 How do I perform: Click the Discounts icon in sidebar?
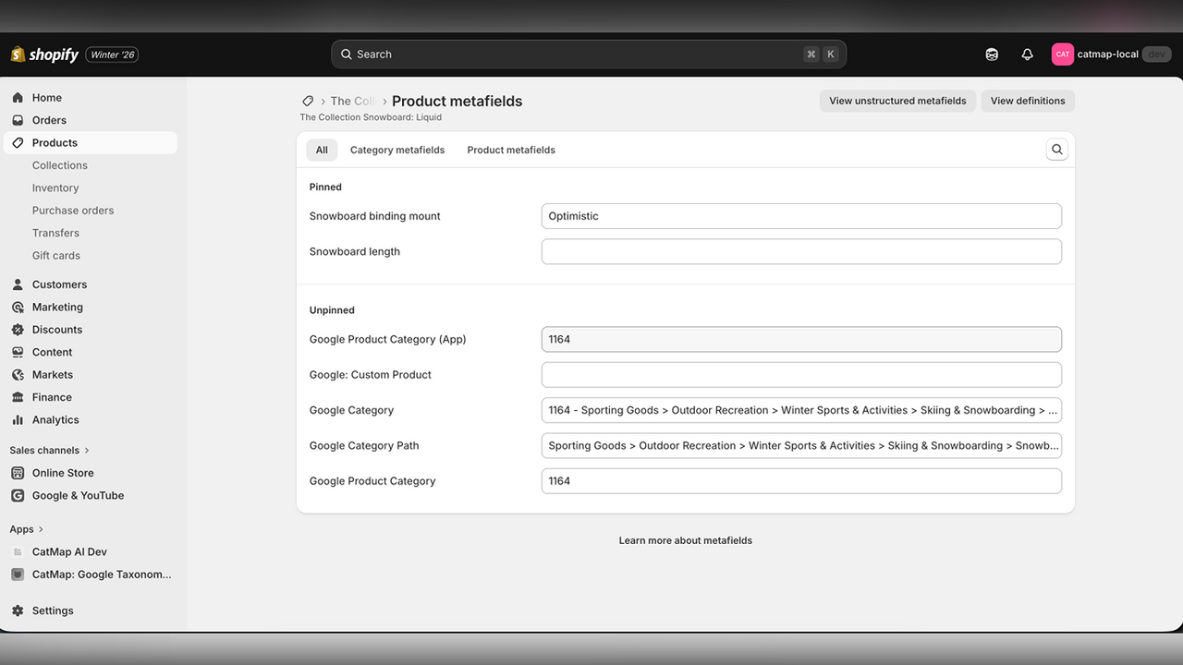18,330
